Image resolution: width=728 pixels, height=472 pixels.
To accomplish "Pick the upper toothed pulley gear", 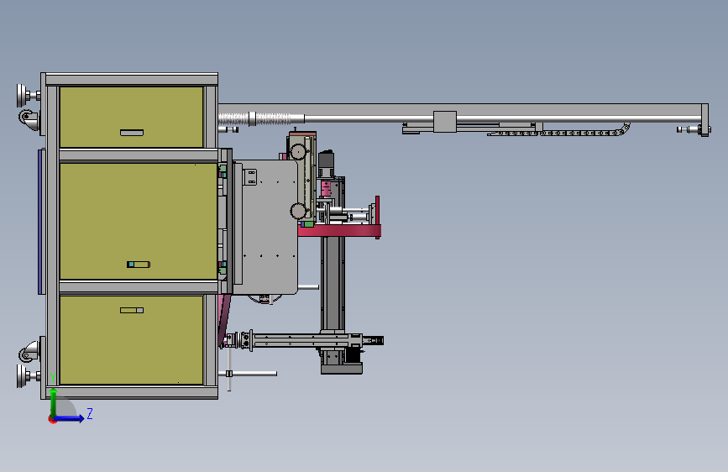I will [x=298, y=151].
